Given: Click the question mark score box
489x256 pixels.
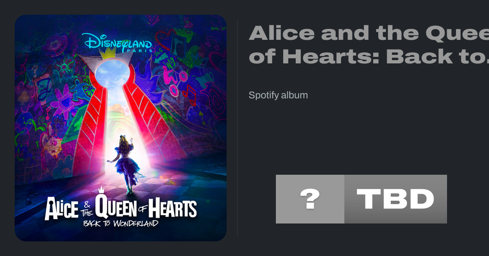Looking at the screenshot, I should point(310,199).
